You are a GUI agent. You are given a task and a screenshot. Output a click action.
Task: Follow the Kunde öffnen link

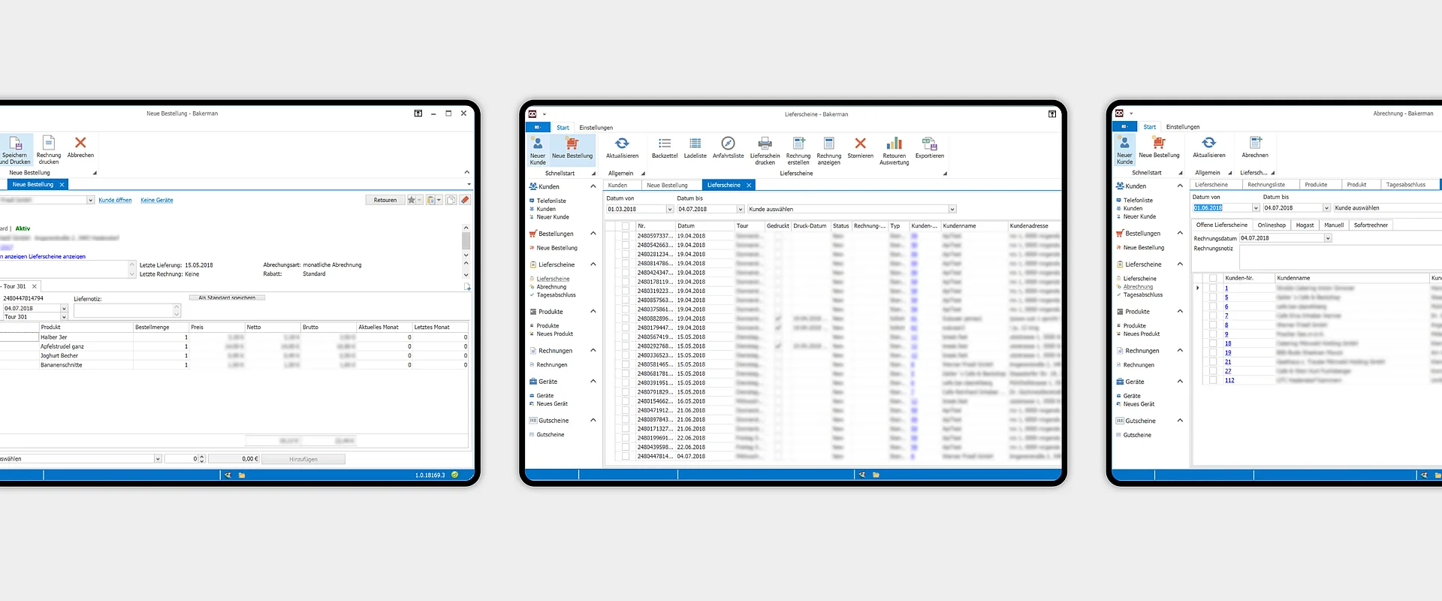(115, 201)
